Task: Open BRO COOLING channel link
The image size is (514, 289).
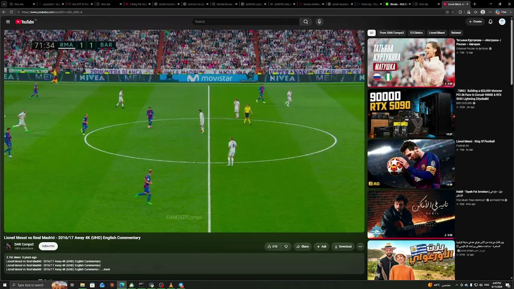Action: [x=465, y=103]
